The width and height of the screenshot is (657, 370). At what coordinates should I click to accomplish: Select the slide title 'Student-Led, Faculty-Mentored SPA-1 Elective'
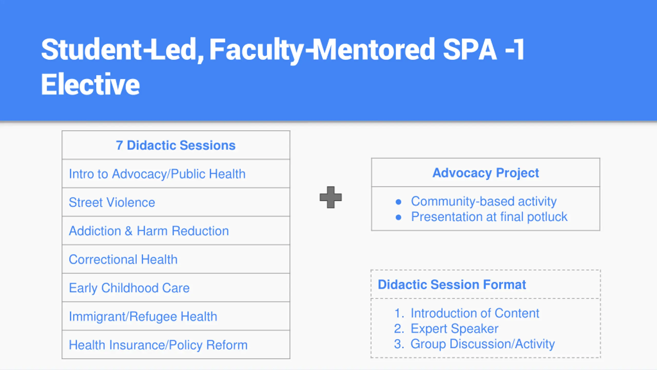[x=283, y=66]
